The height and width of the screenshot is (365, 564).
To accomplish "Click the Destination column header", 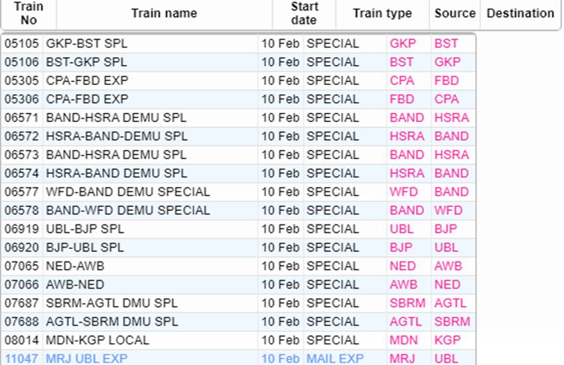I will tap(520, 13).
